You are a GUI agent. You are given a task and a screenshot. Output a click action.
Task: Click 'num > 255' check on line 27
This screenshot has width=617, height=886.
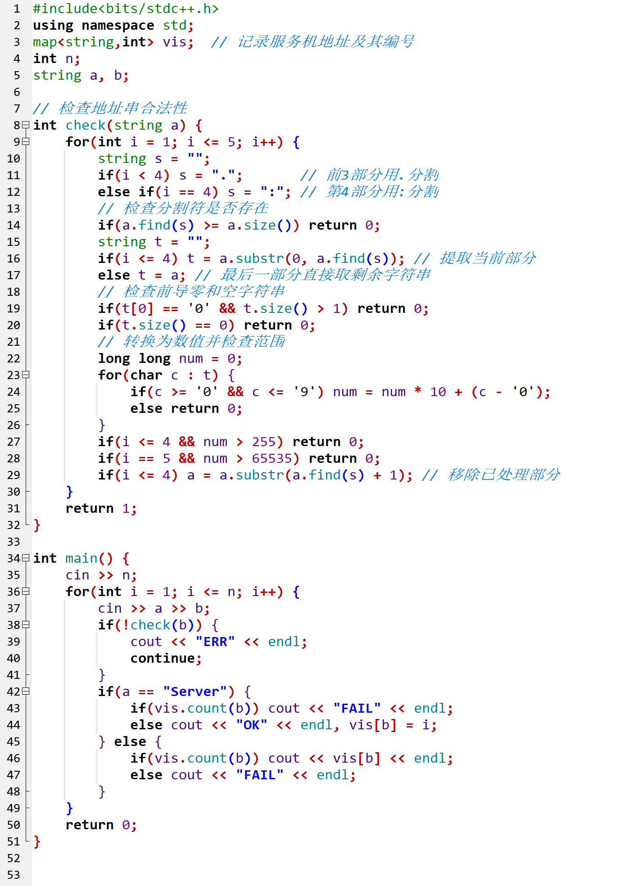[x=239, y=442]
